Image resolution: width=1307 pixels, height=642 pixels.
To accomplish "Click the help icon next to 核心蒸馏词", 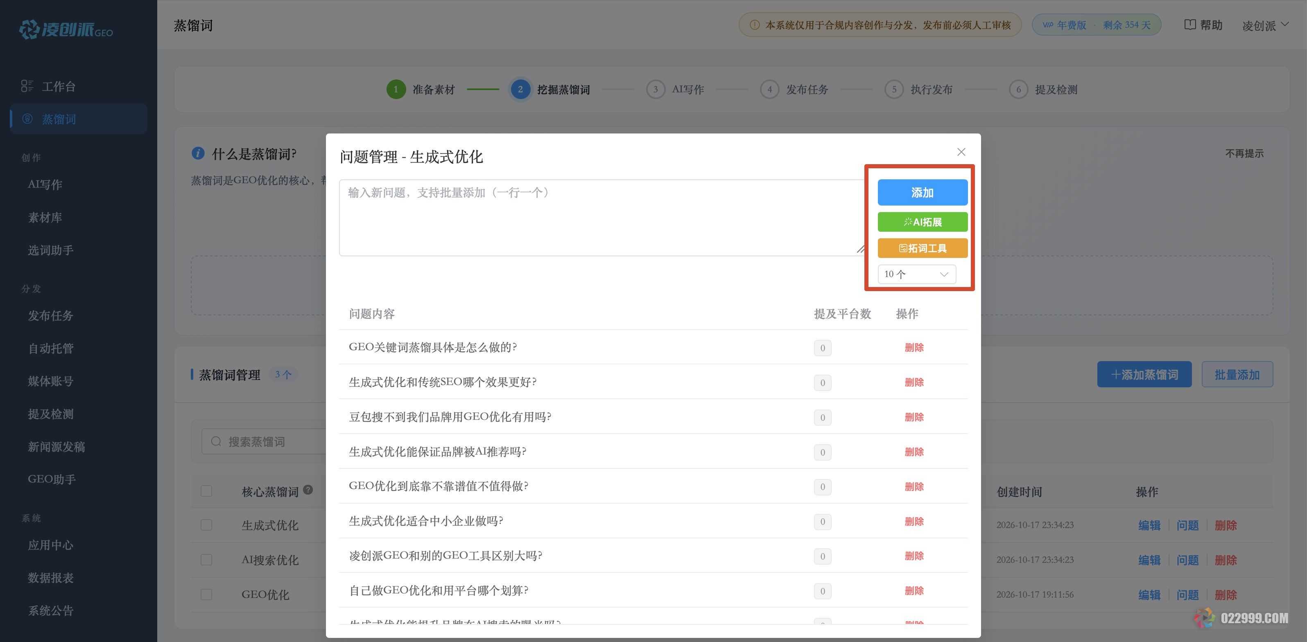I will pyautogui.click(x=308, y=490).
